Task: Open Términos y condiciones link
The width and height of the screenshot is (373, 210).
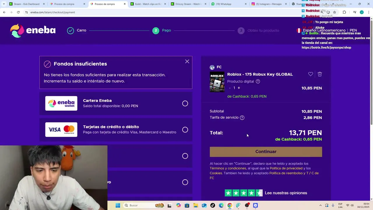Action: (228, 168)
